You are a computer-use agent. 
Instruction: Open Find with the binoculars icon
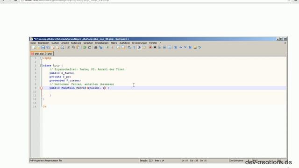[96, 48]
